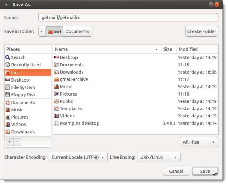
Task: Select Floppy Disk label in Places
Action: 23,95
